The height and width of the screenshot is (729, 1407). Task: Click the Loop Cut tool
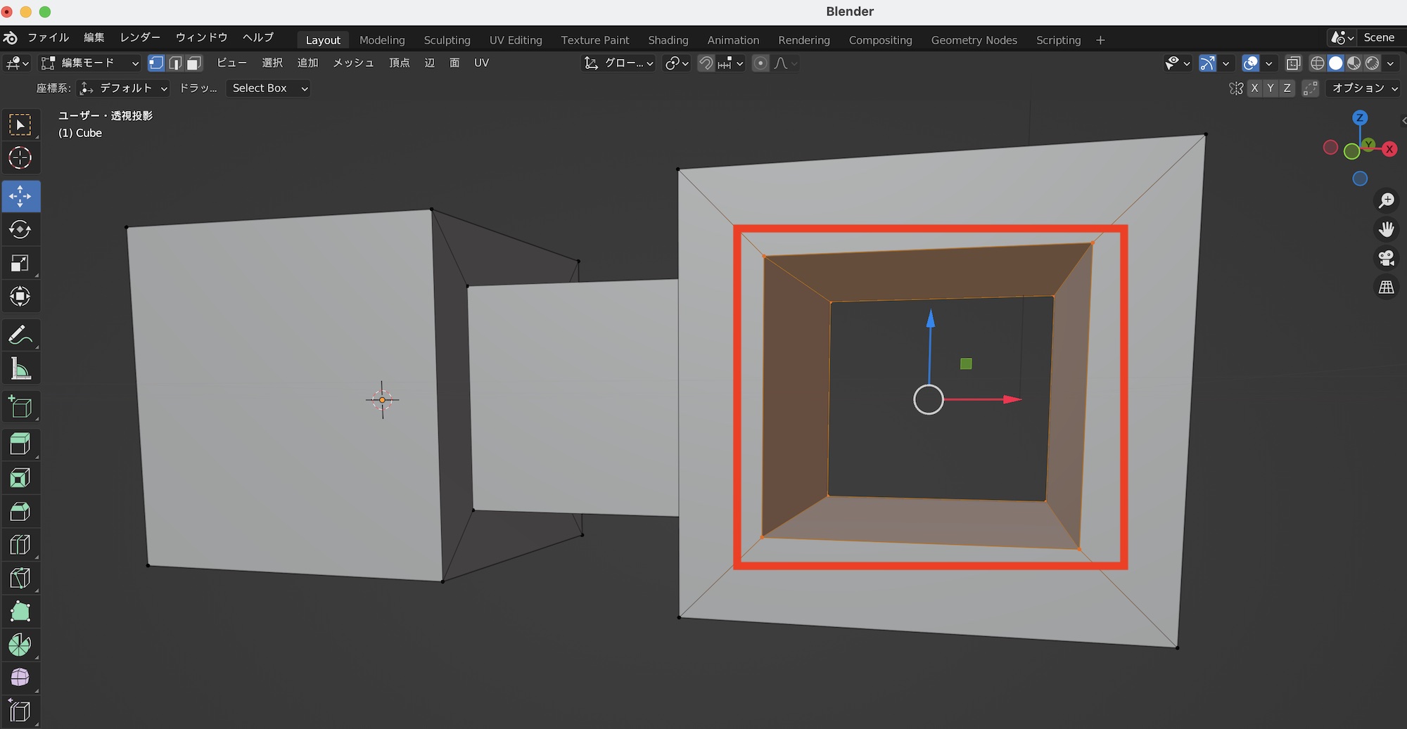point(20,545)
